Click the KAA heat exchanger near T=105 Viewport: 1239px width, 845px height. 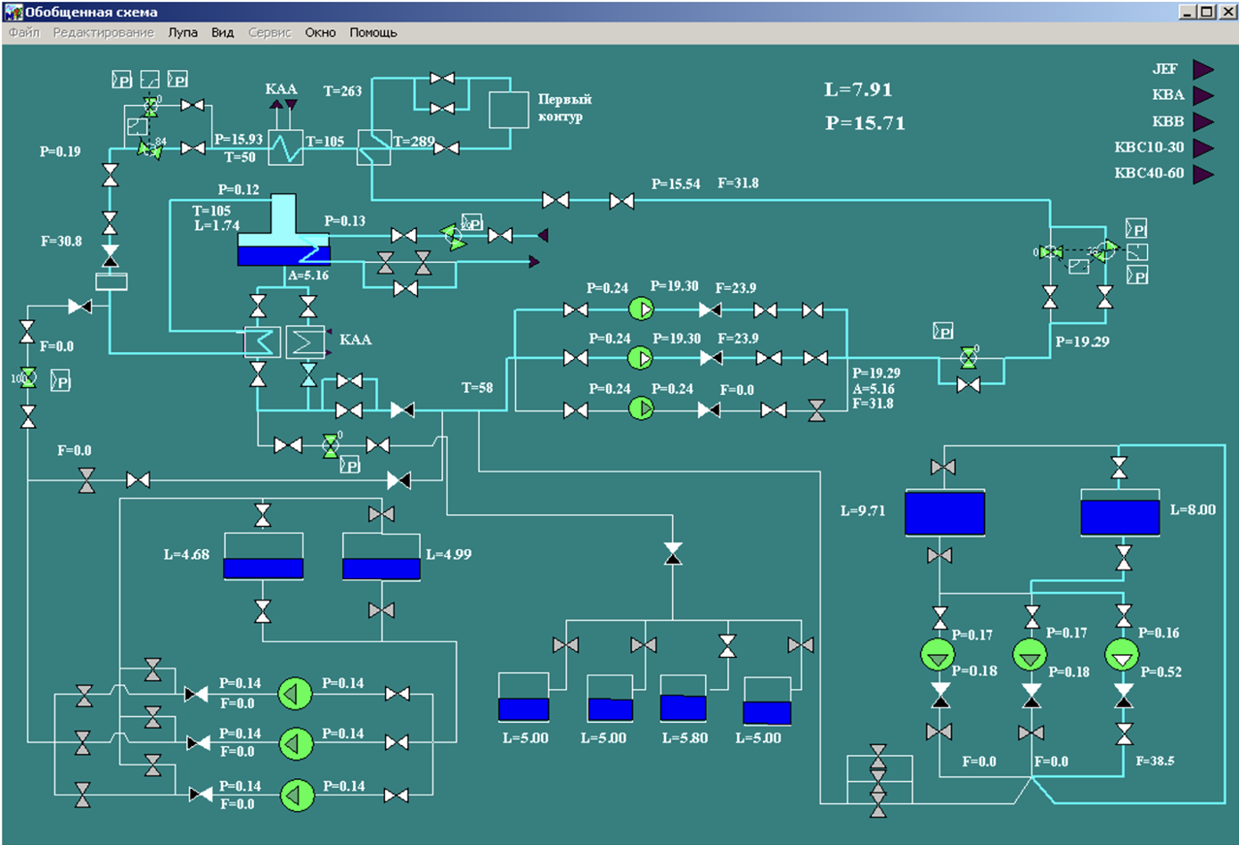tap(286, 148)
